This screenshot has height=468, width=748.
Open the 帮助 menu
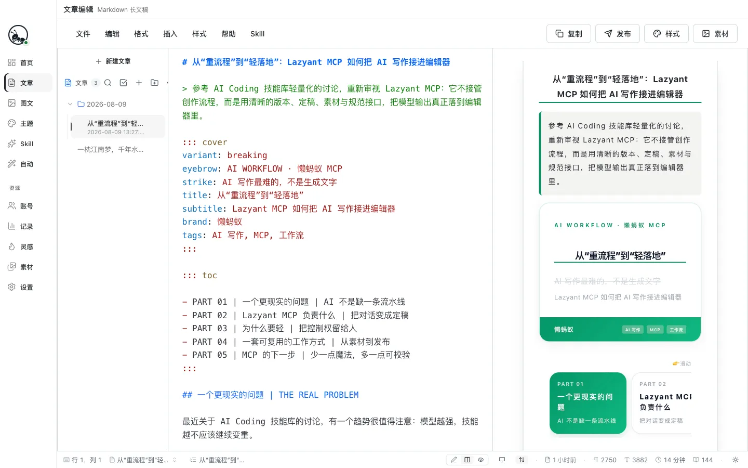[229, 34]
